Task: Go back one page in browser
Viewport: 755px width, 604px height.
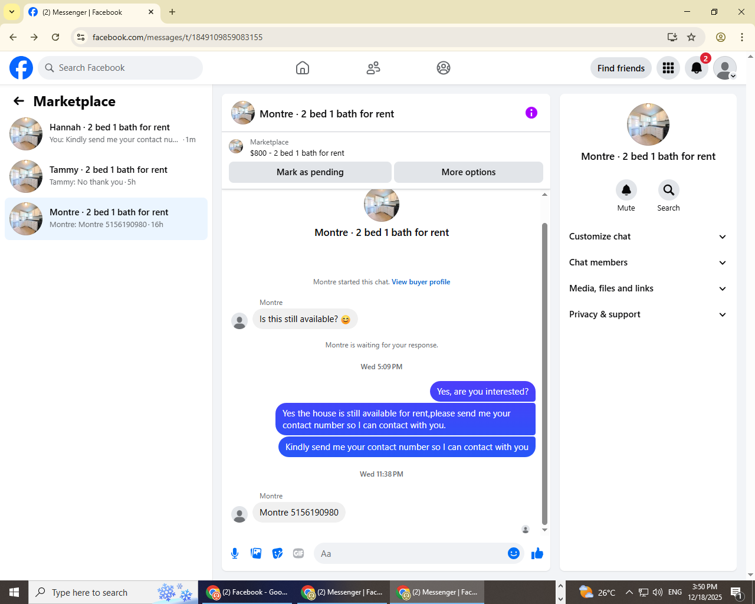Action: coord(13,37)
